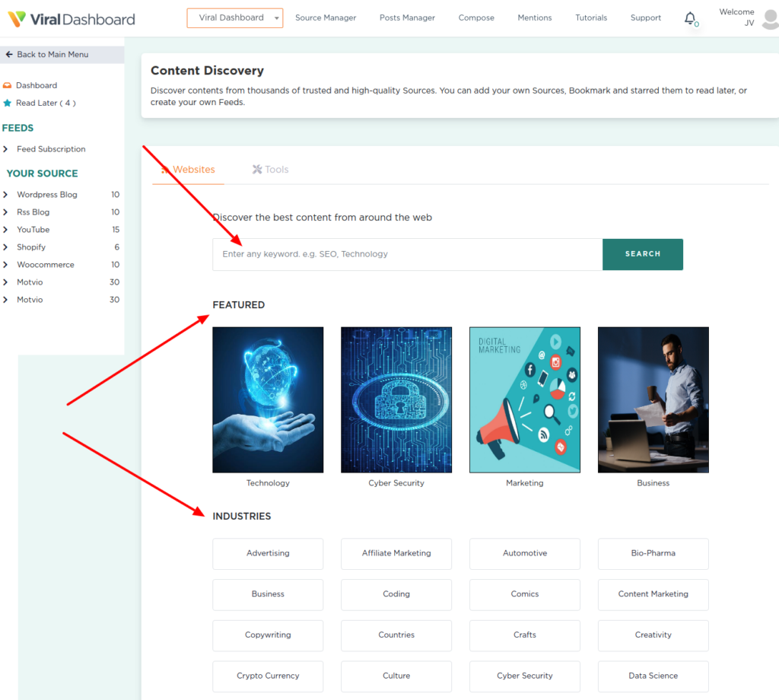Image resolution: width=779 pixels, height=700 pixels.
Task: Switch to the Tools tab
Action: 270,170
